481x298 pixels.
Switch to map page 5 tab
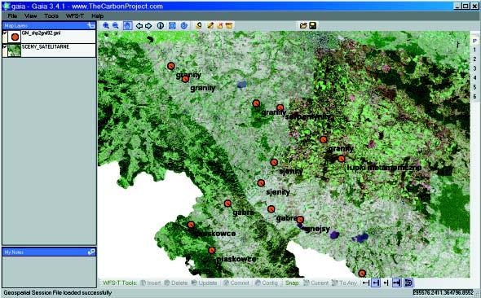[x=474, y=87]
